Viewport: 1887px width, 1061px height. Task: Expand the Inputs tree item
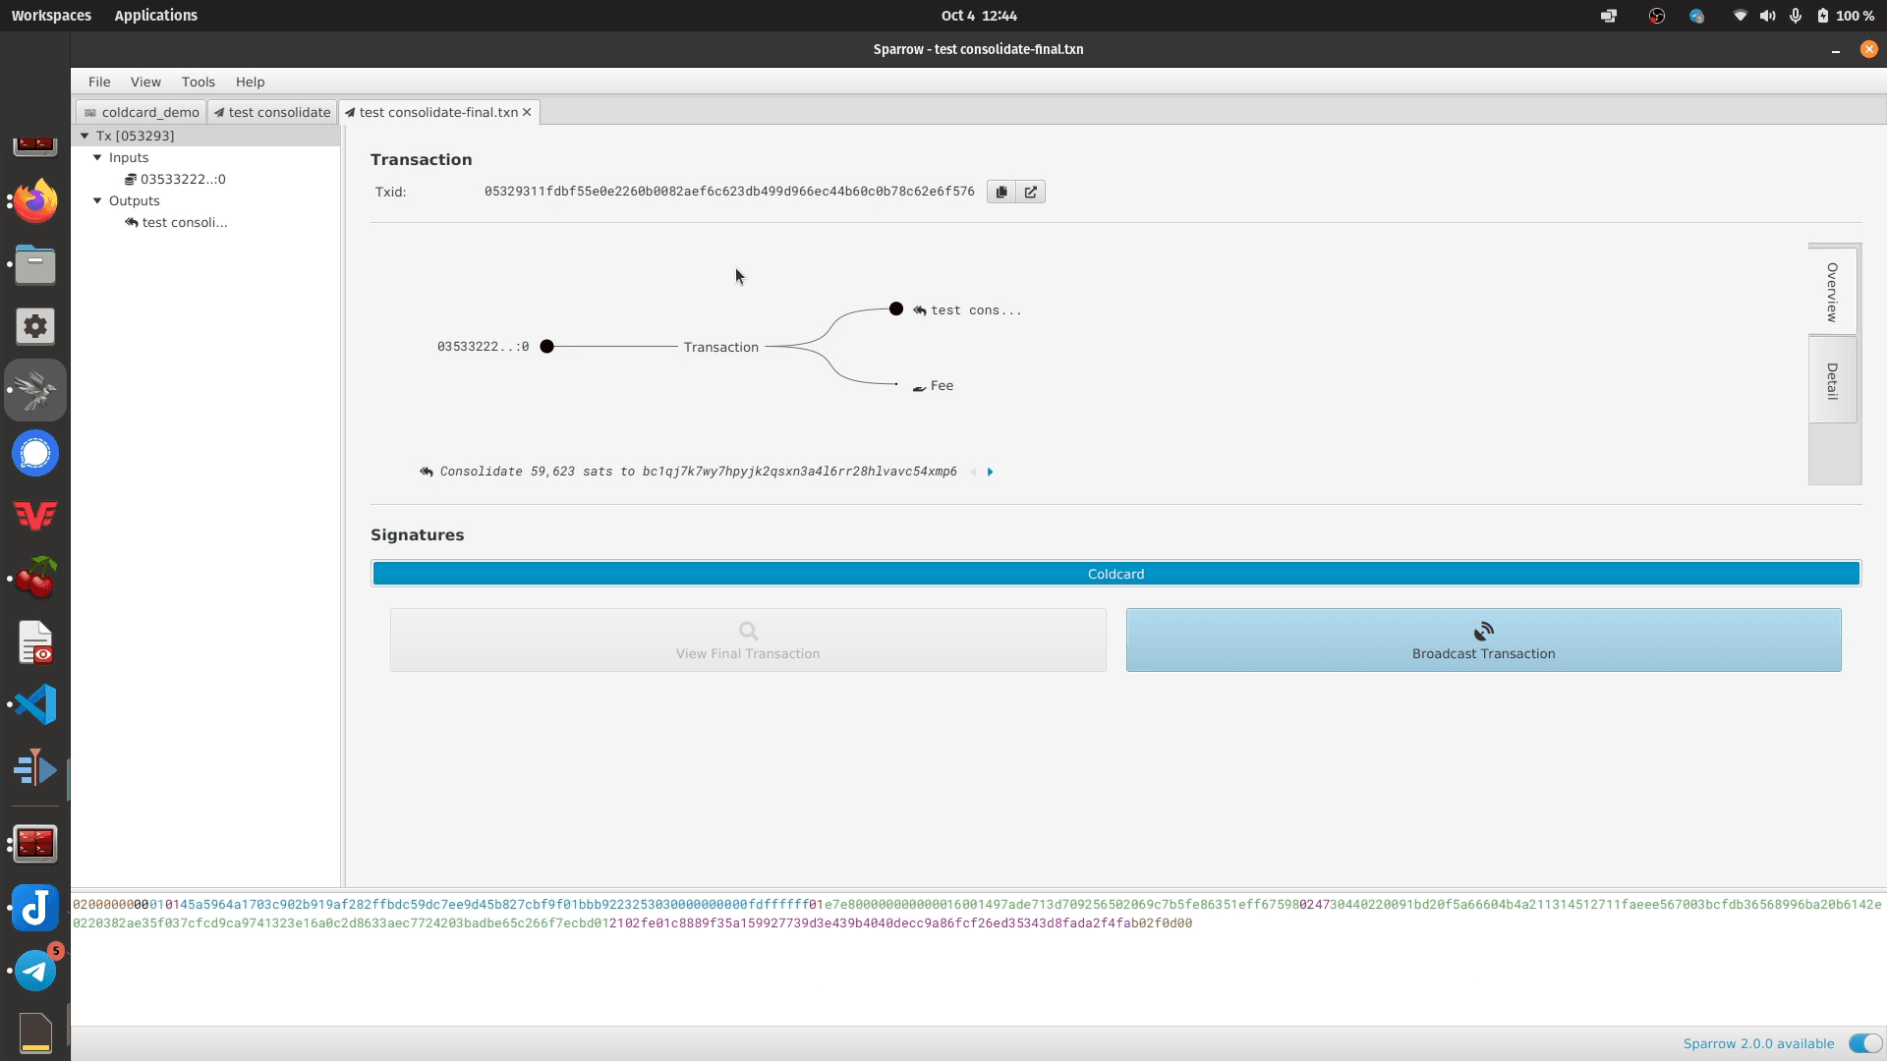click(98, 157)
